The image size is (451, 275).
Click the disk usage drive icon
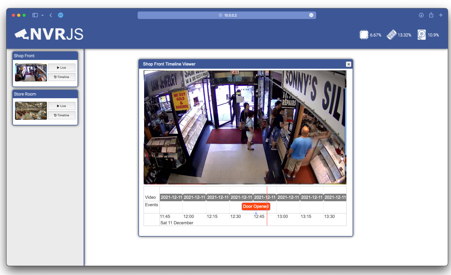[x=421, y=35]
